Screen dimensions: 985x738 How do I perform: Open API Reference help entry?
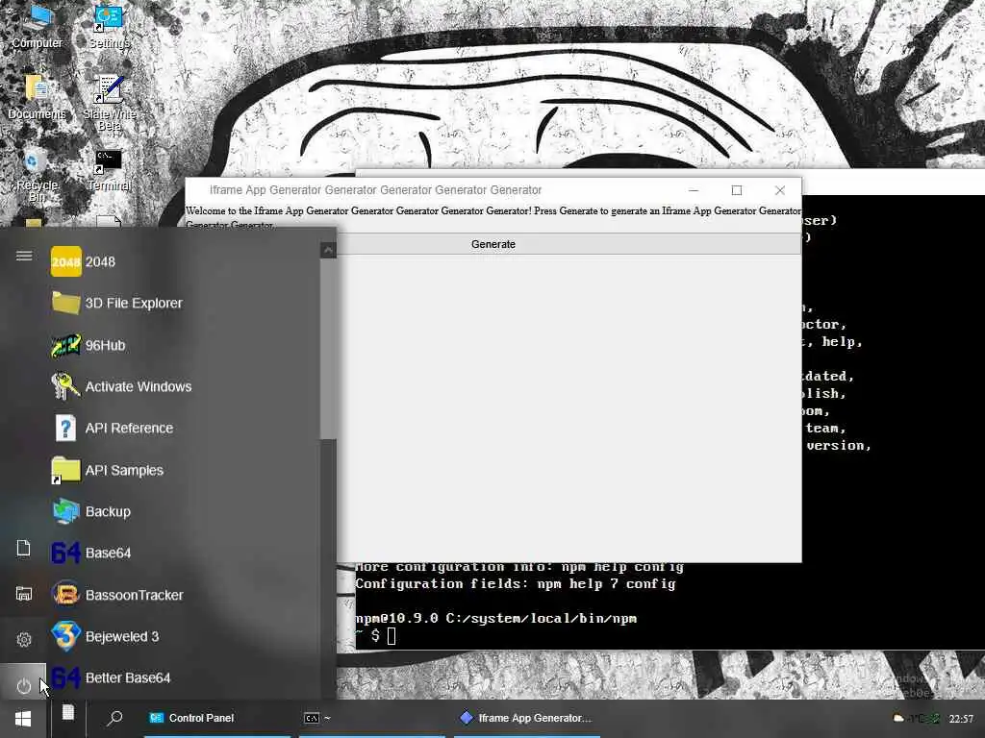[113, 428]
